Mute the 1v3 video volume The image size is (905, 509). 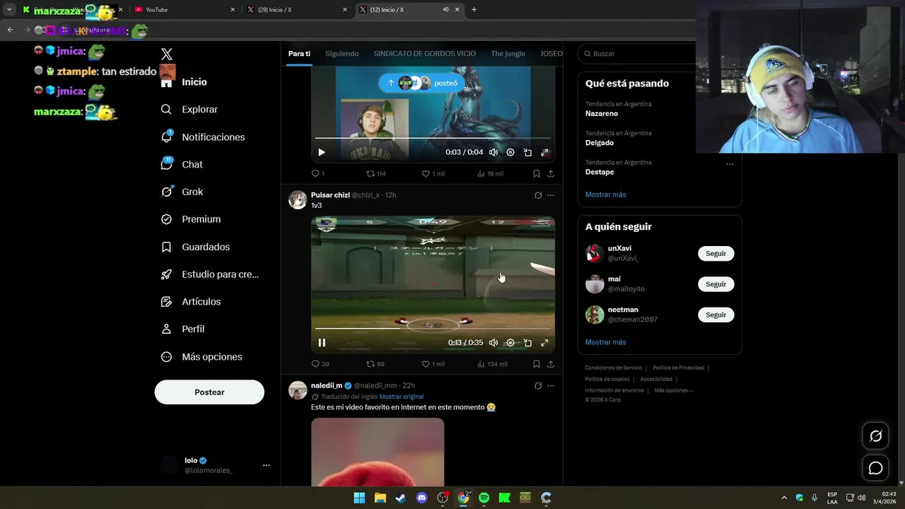[494, 343]
